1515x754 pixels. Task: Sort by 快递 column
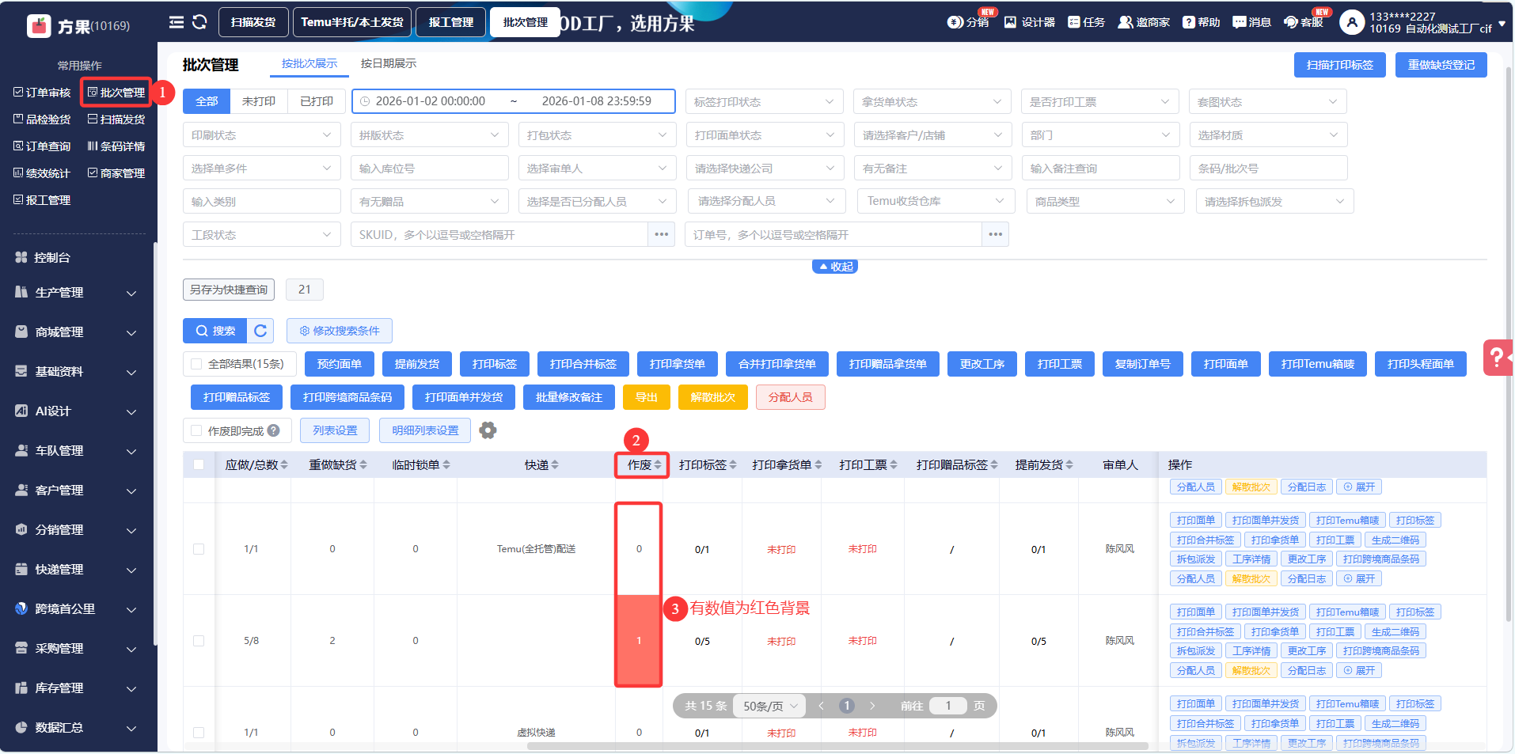(x=555, y=465)
